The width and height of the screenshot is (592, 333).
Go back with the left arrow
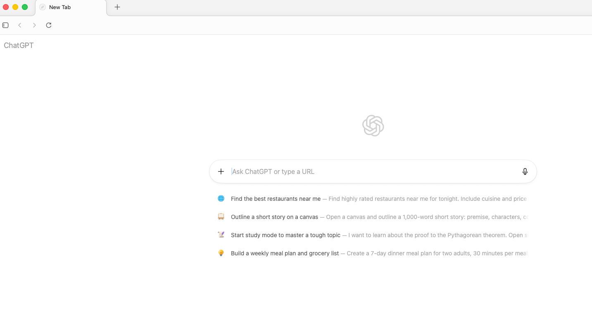(20, 25)
